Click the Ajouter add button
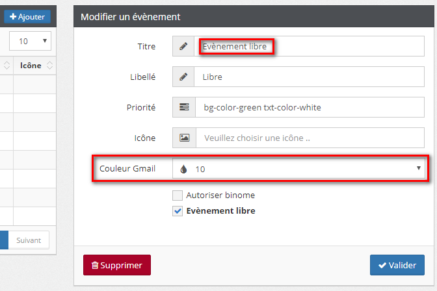The height and width of the screenshot is (291, 437). (x=27, y=17)
